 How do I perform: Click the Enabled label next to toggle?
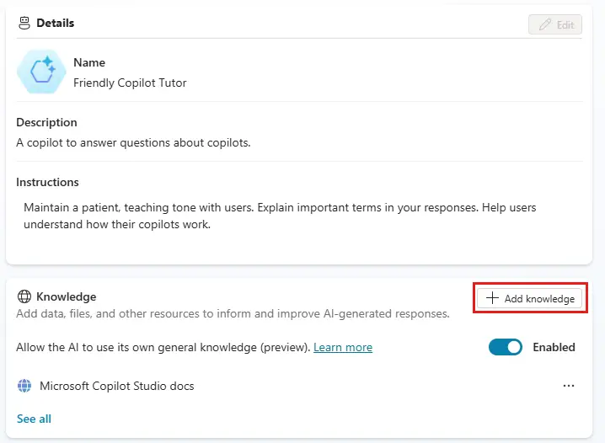click(554, 347)
